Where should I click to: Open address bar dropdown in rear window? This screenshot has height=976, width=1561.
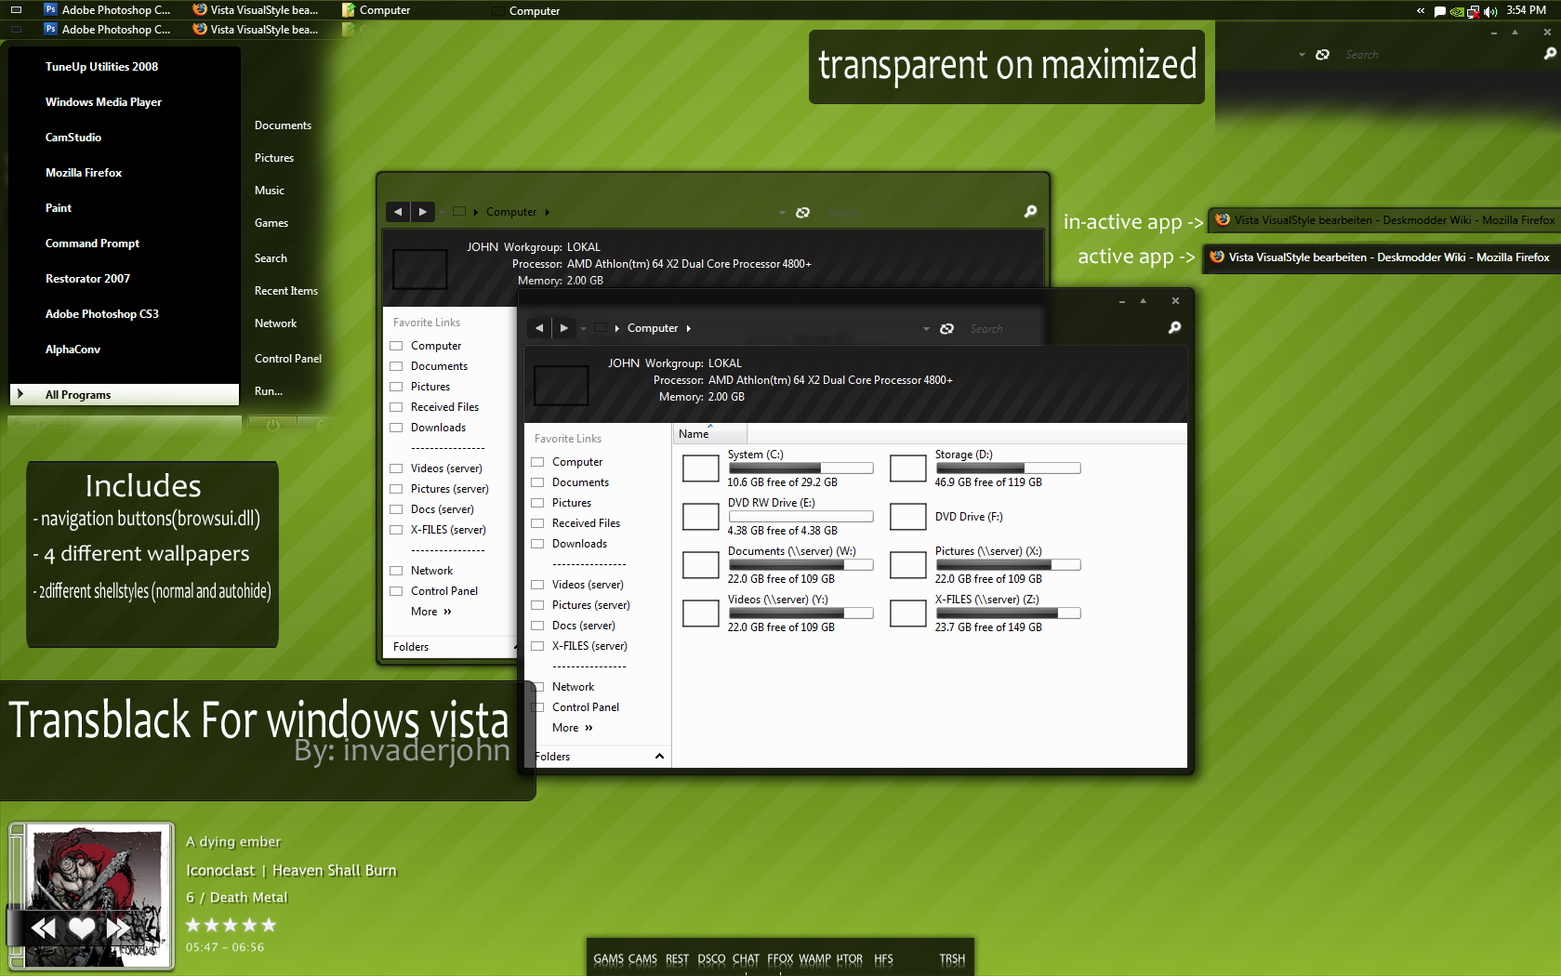(x=782, y=213)
